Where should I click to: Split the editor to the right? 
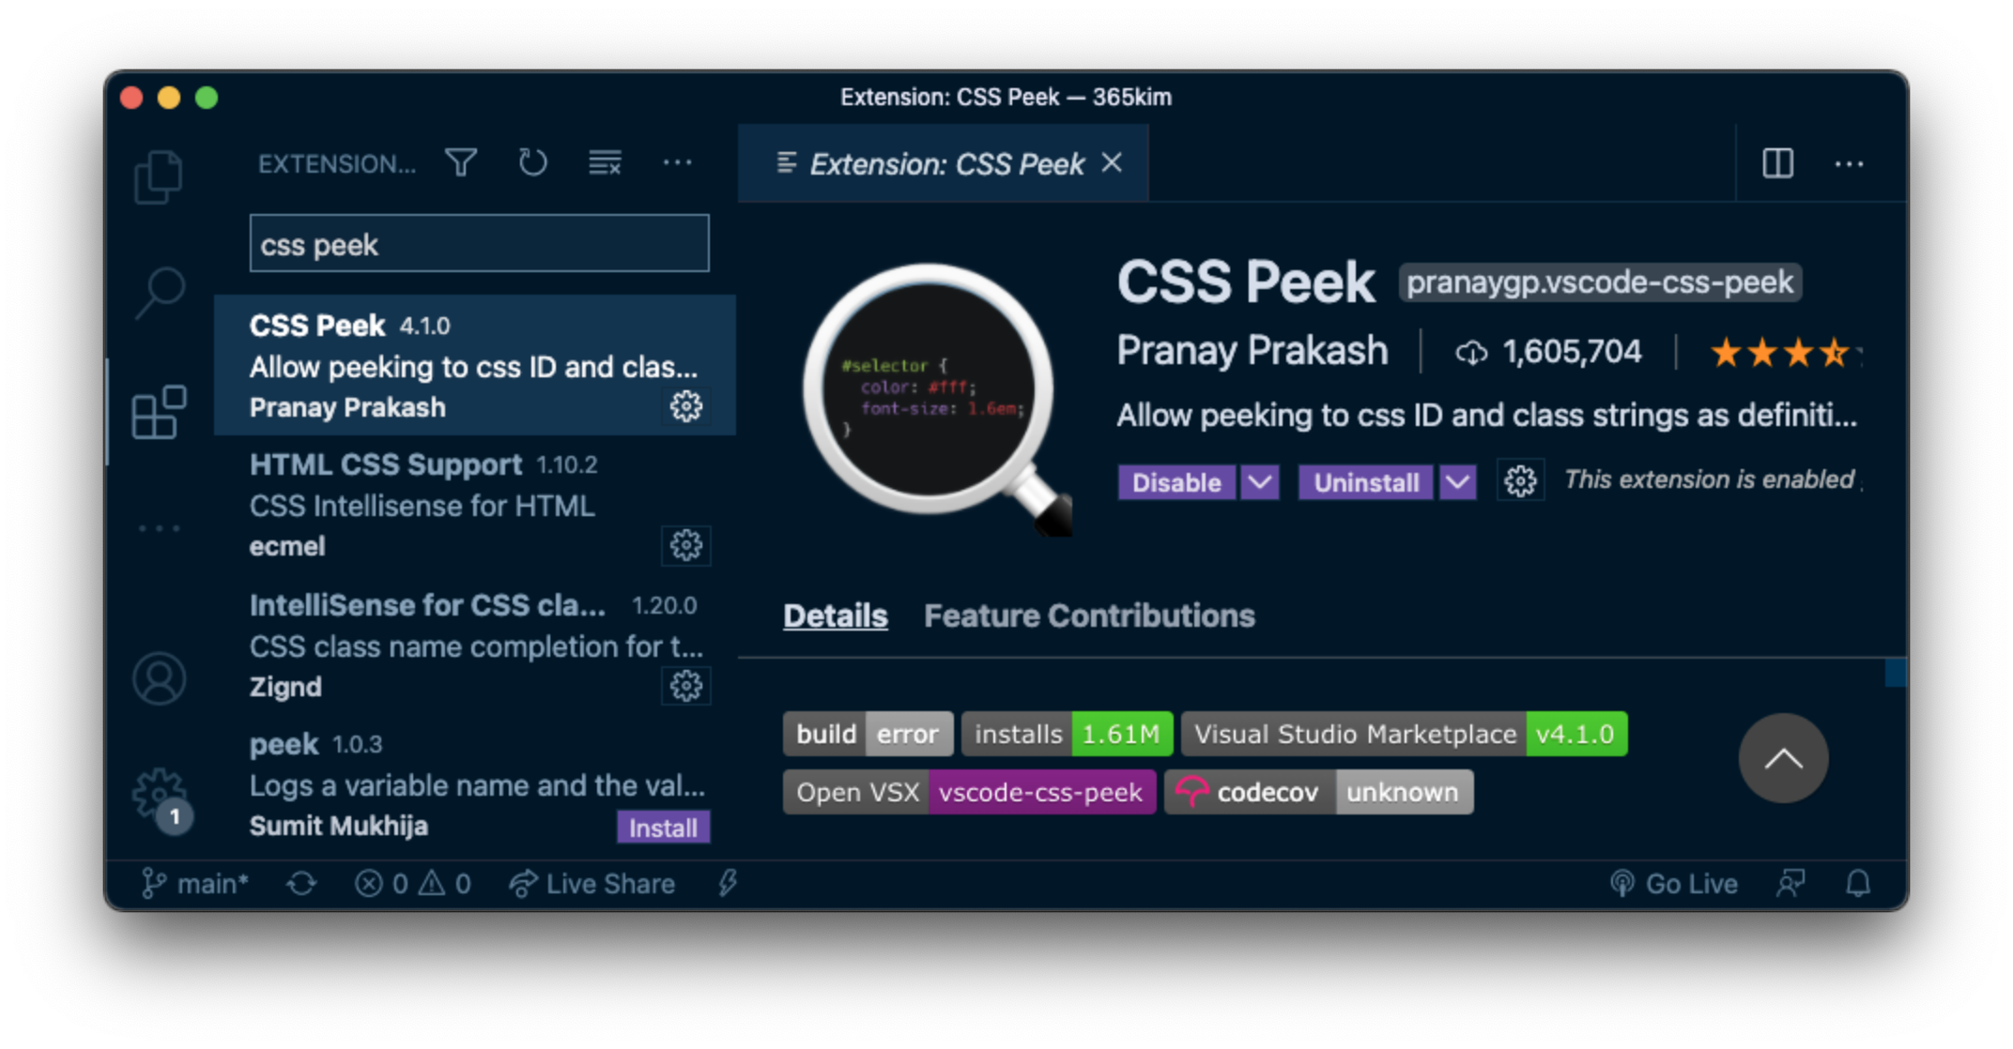coord(1777,163)
